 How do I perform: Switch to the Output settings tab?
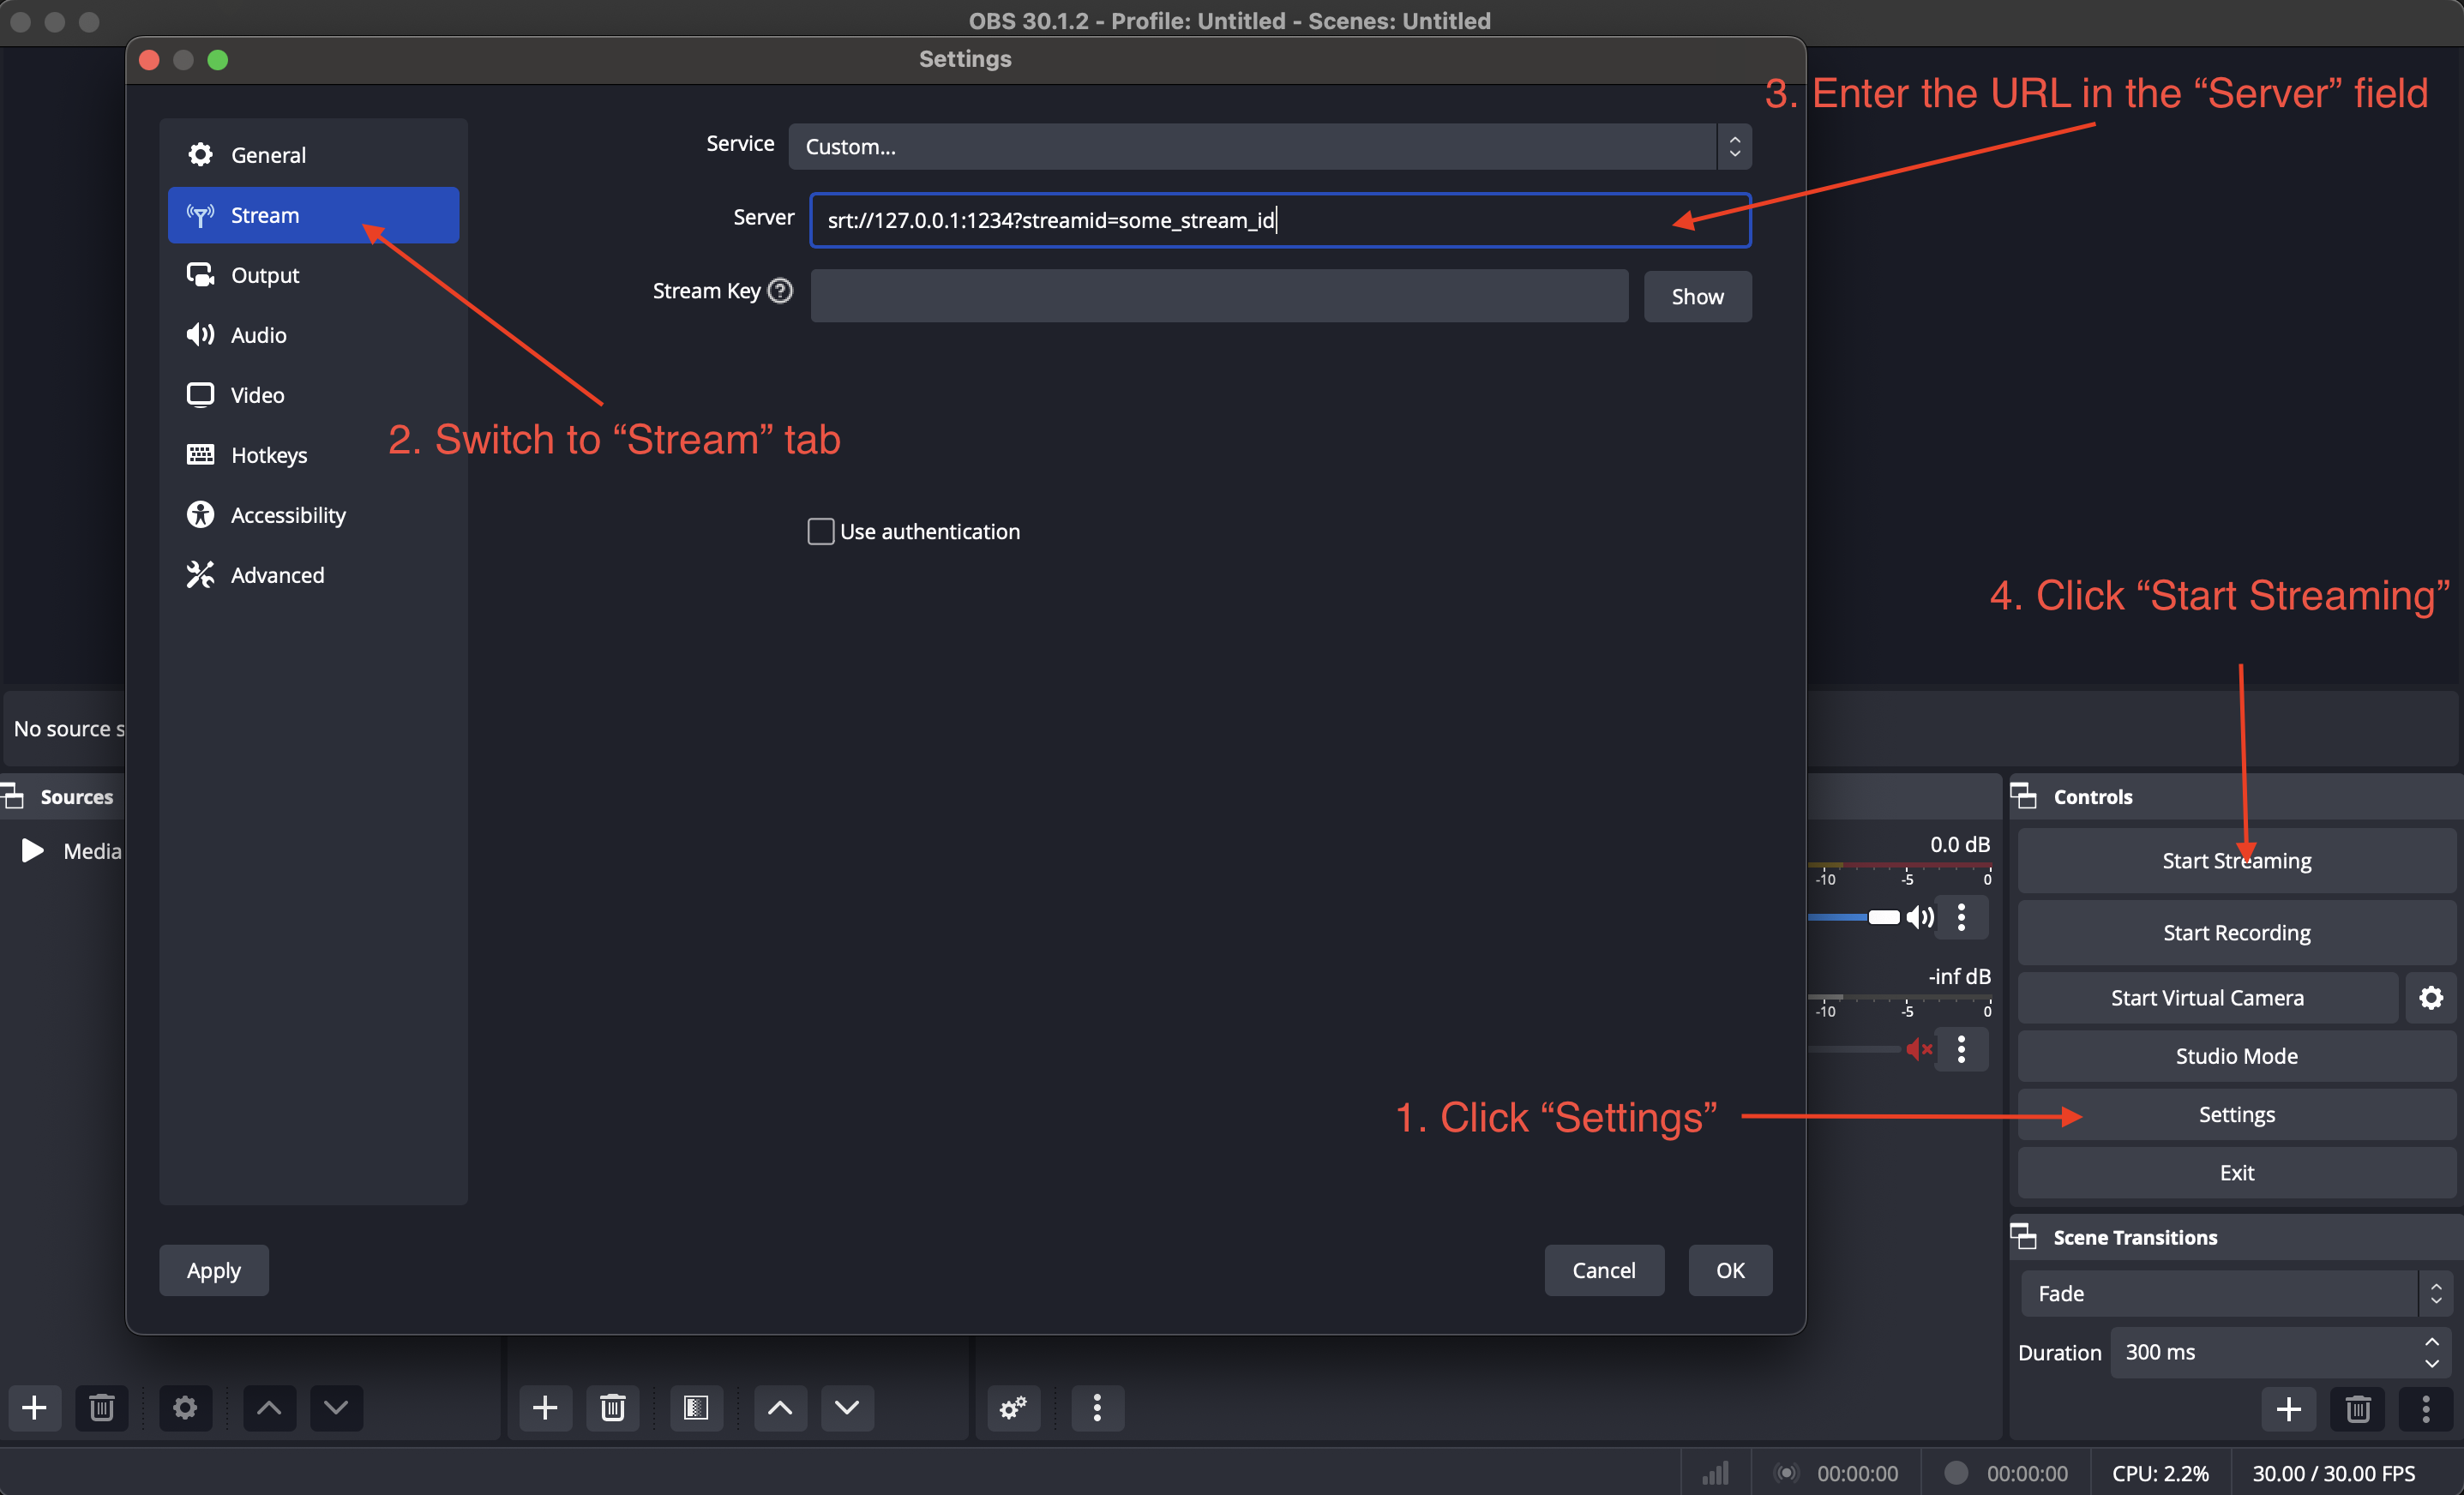(265, 275)
